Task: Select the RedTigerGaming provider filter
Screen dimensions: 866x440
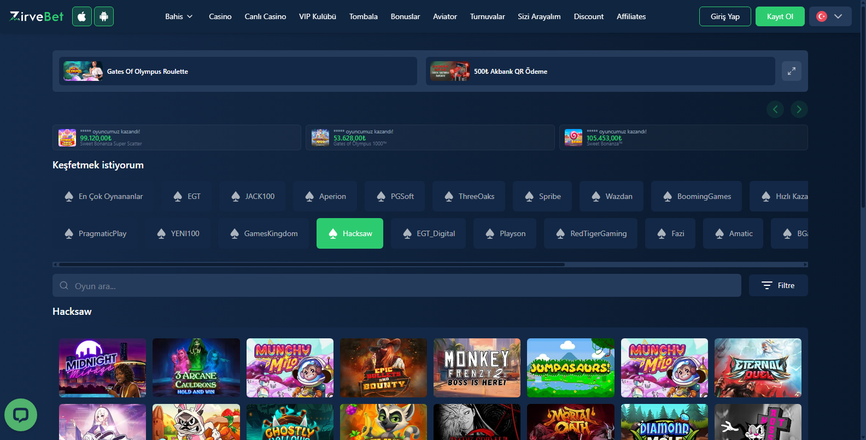Action: [591, 233]
